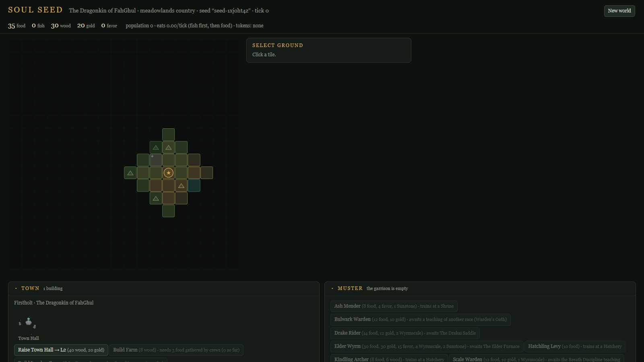Click the 35 food resource counter
This screenshot has width=644, height=362.
17,26
